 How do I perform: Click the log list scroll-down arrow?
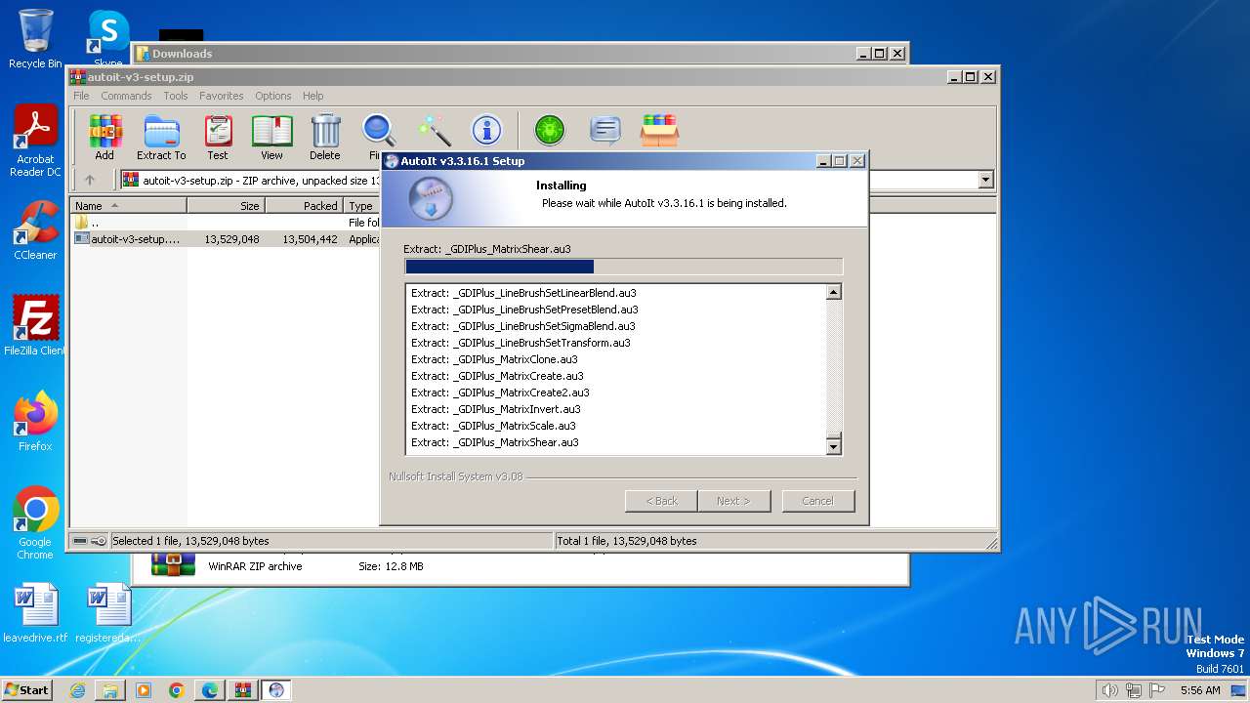click(833, 447)
